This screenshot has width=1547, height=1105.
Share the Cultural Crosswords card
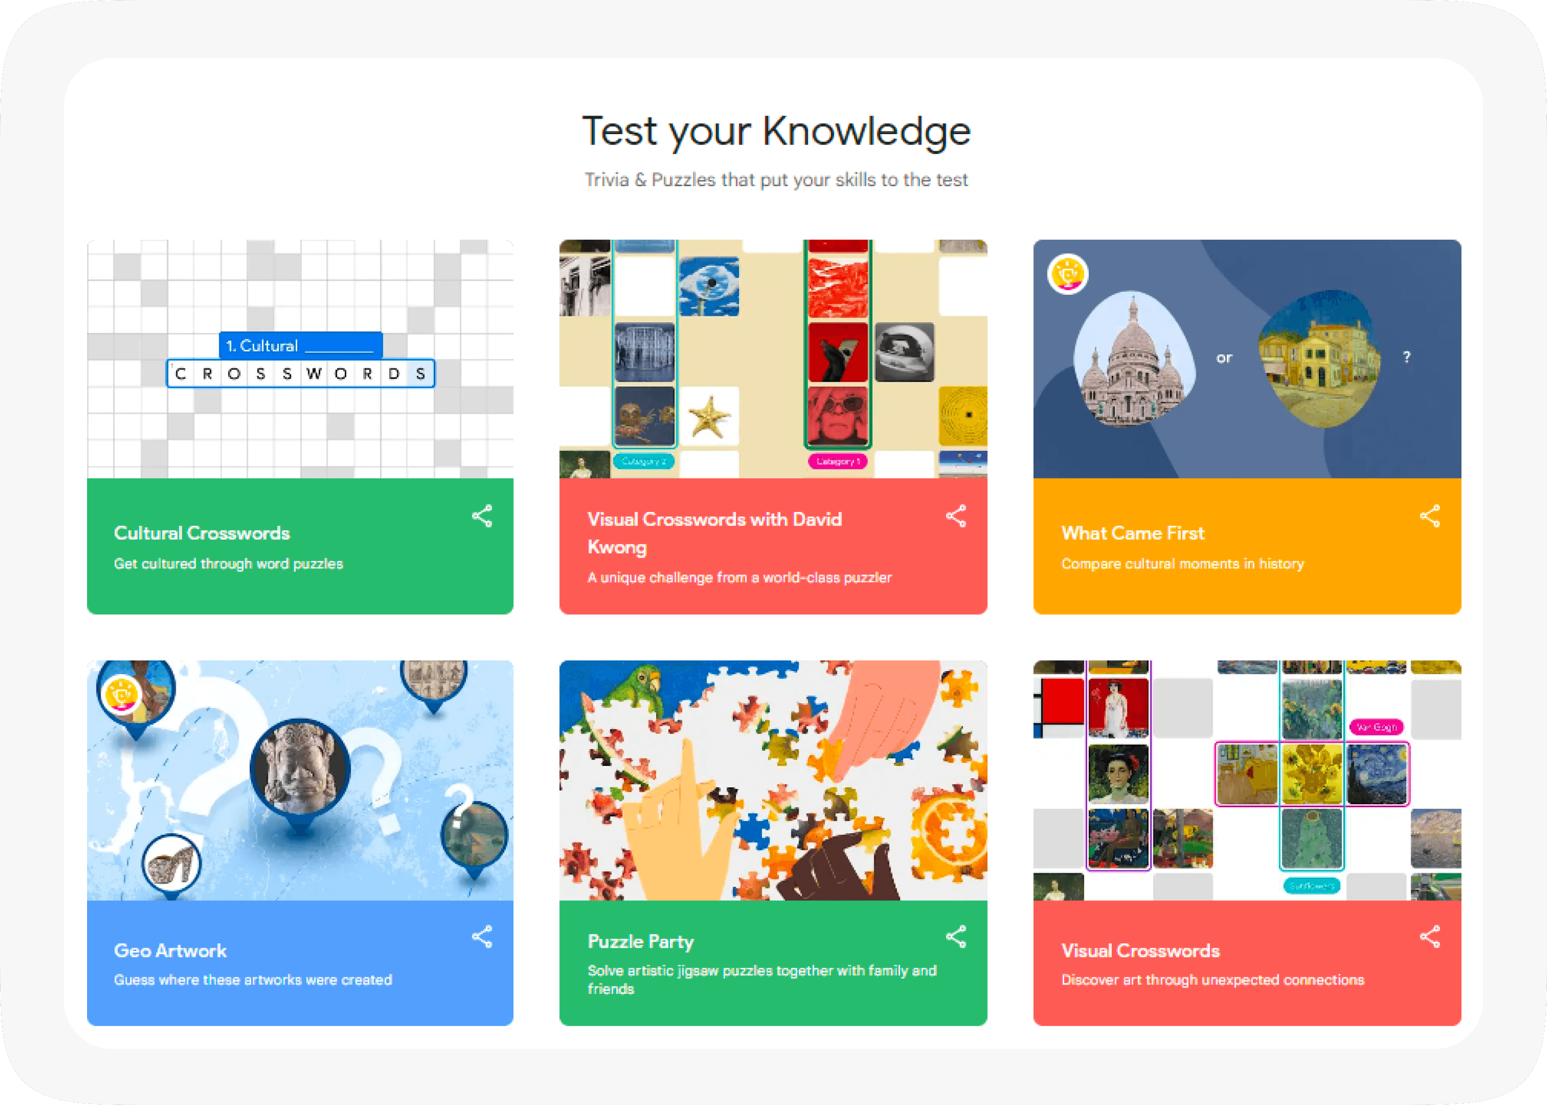point(482,516)
